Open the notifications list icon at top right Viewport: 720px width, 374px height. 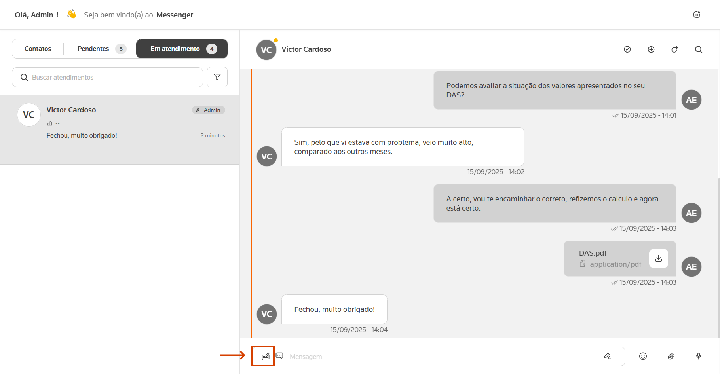(x=697, y=15)
